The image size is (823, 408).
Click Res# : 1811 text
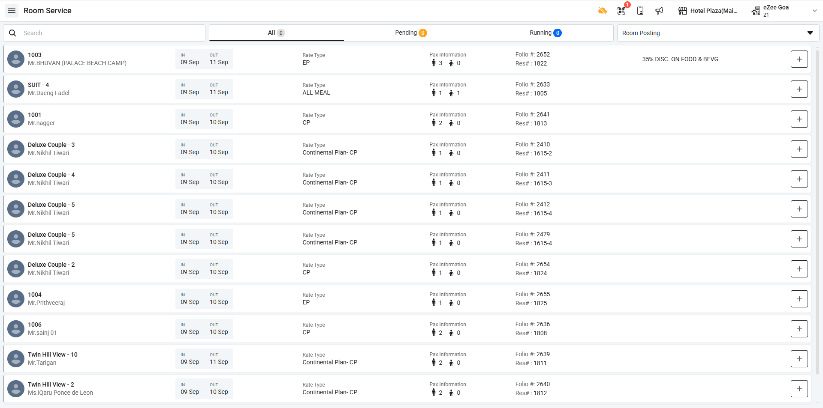click(x=531, y=363)
